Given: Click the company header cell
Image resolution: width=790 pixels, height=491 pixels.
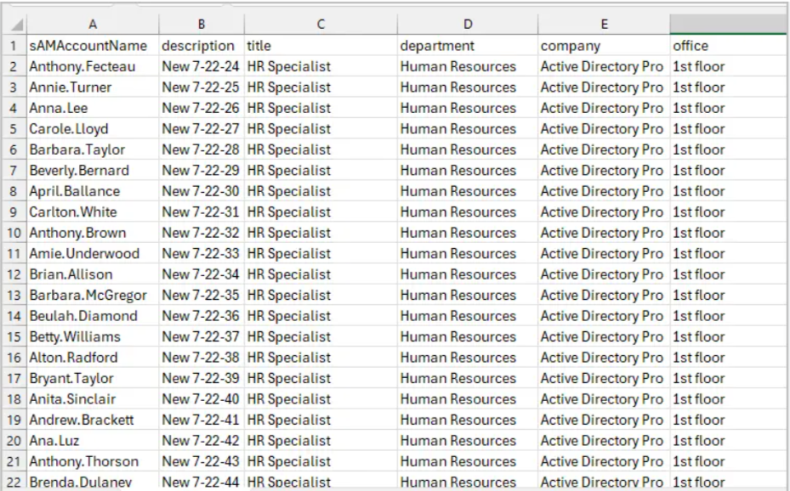Looking at the screenshot, I should tap(604, 46).
